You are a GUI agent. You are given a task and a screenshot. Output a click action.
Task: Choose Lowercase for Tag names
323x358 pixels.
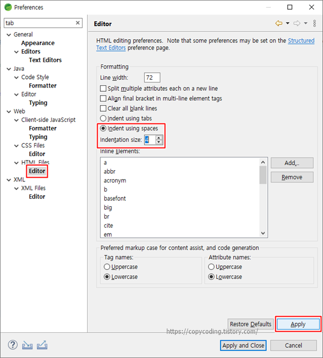point(107,277)
